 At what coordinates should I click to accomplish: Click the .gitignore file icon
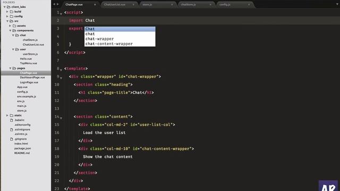tap(12, 139)
